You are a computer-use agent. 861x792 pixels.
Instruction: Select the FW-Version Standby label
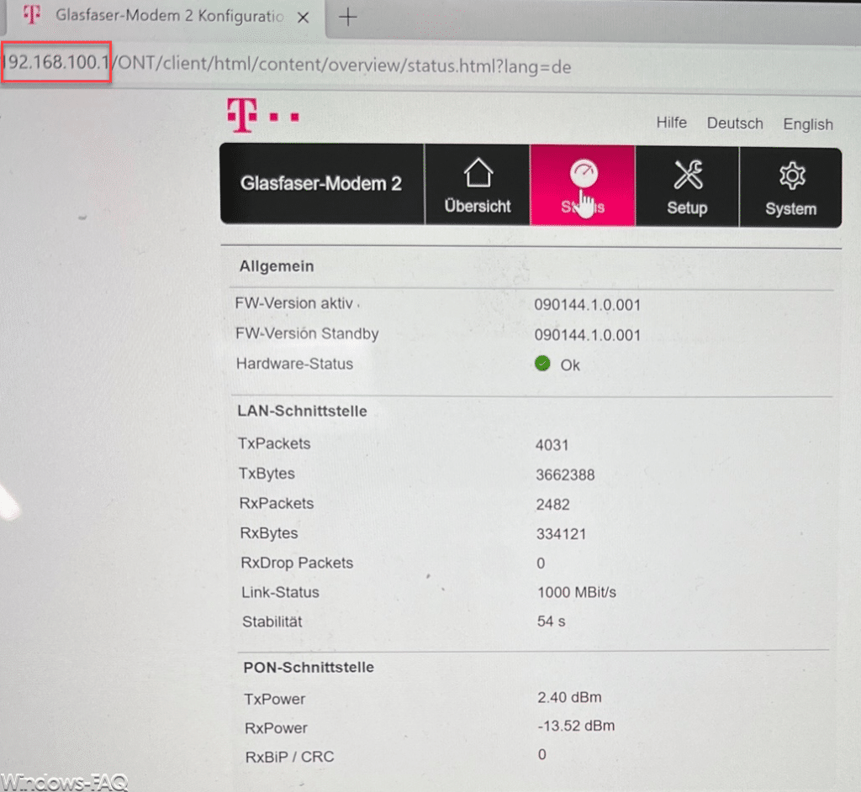pos(307,333)
